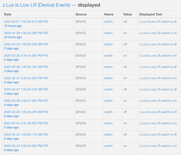Click the 2020-03-01 1:00:26.273 AM date link
This screenshot has width=181, height=155.
[x=26, y=22]
